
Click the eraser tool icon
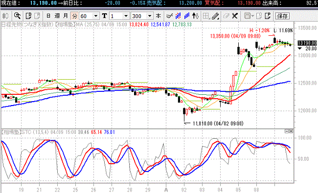226,16
